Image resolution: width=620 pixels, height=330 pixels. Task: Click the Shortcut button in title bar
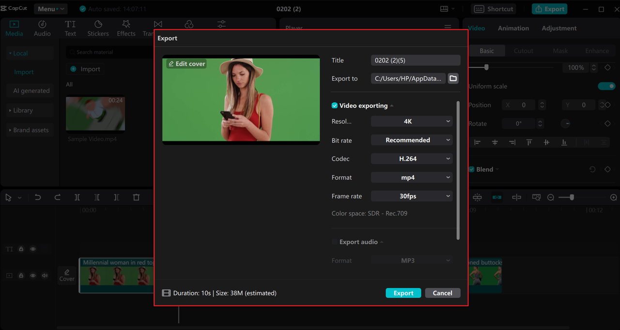pyautogui.click(x=494, y=9)
